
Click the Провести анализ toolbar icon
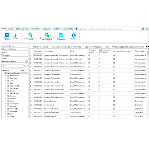coord(7,35)
